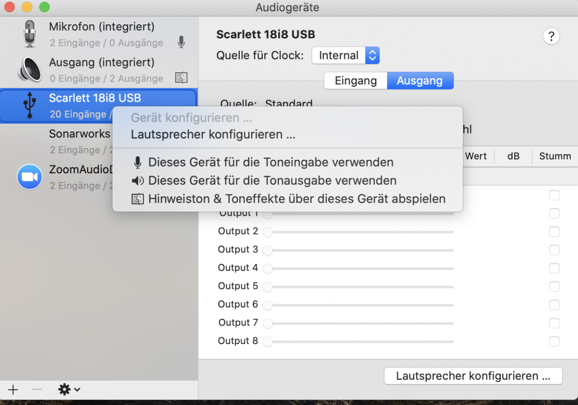Select Hinweiston & Toneffekte über dieses Gerät
Image resolution: width=578 pixels, height=405 pixels.
(x=288, y=199)
